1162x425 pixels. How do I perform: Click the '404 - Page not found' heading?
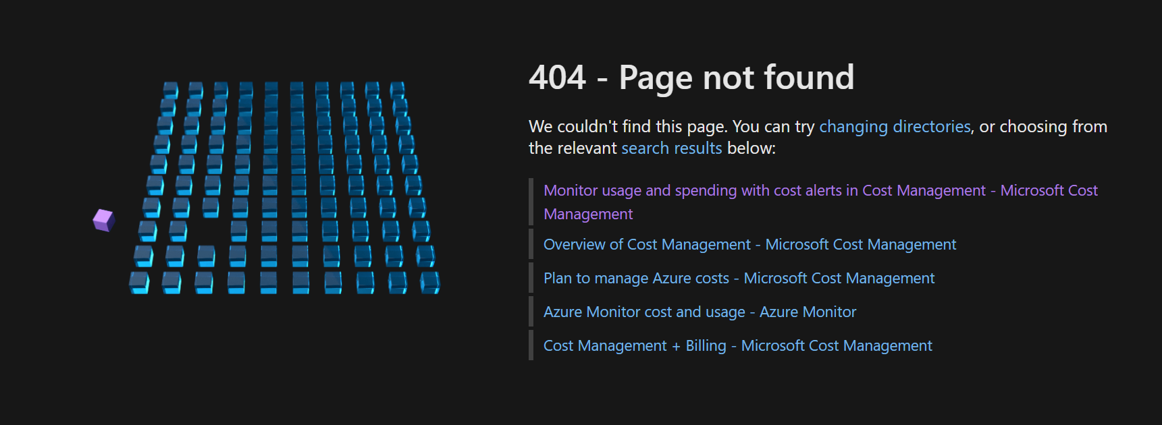click(x=691, y=77)
